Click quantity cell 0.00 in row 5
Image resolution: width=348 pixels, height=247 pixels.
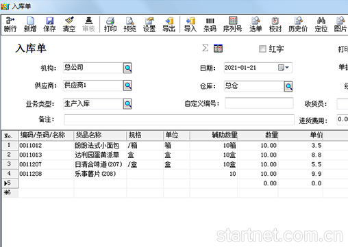(258, 183)
